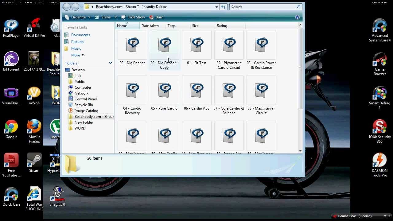The height and width of the screenshot is (221, 393).
Task: Launch the VisualBoy emulator shortcut
Action: pos(11,96)
